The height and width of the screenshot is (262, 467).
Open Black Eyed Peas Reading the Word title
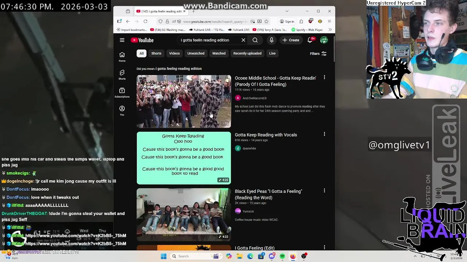269,194
